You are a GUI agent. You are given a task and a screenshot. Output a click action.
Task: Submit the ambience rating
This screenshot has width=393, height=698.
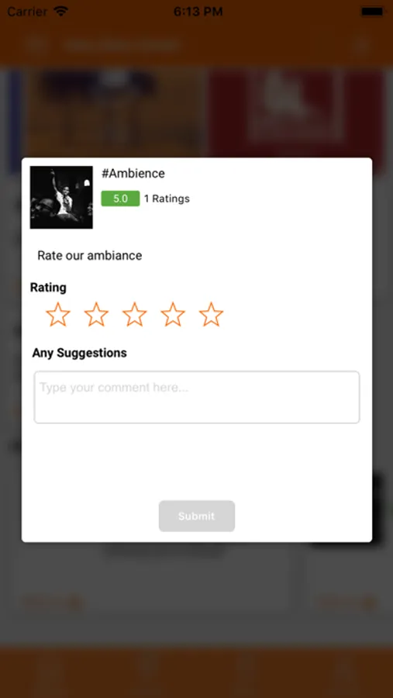pyautogui.click(x=197, y=516)
